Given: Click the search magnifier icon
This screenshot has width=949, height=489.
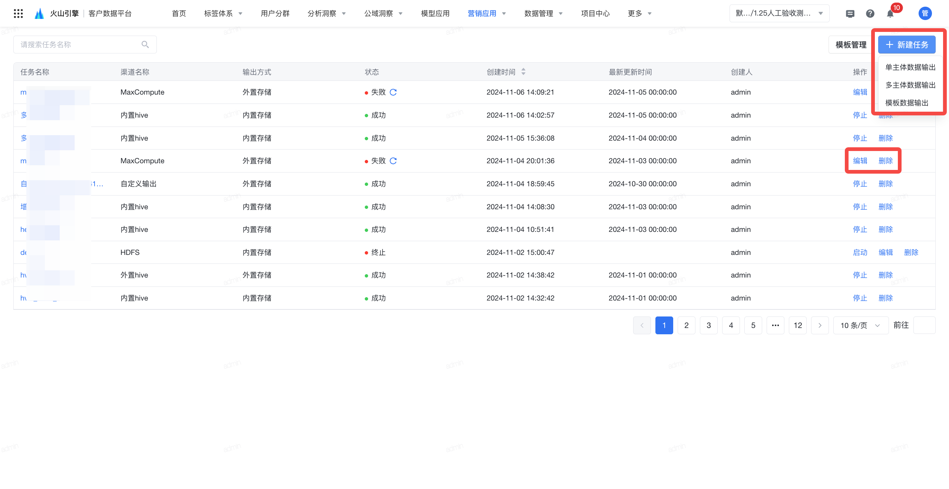Looking at the screenshot, I should (145, 45).
